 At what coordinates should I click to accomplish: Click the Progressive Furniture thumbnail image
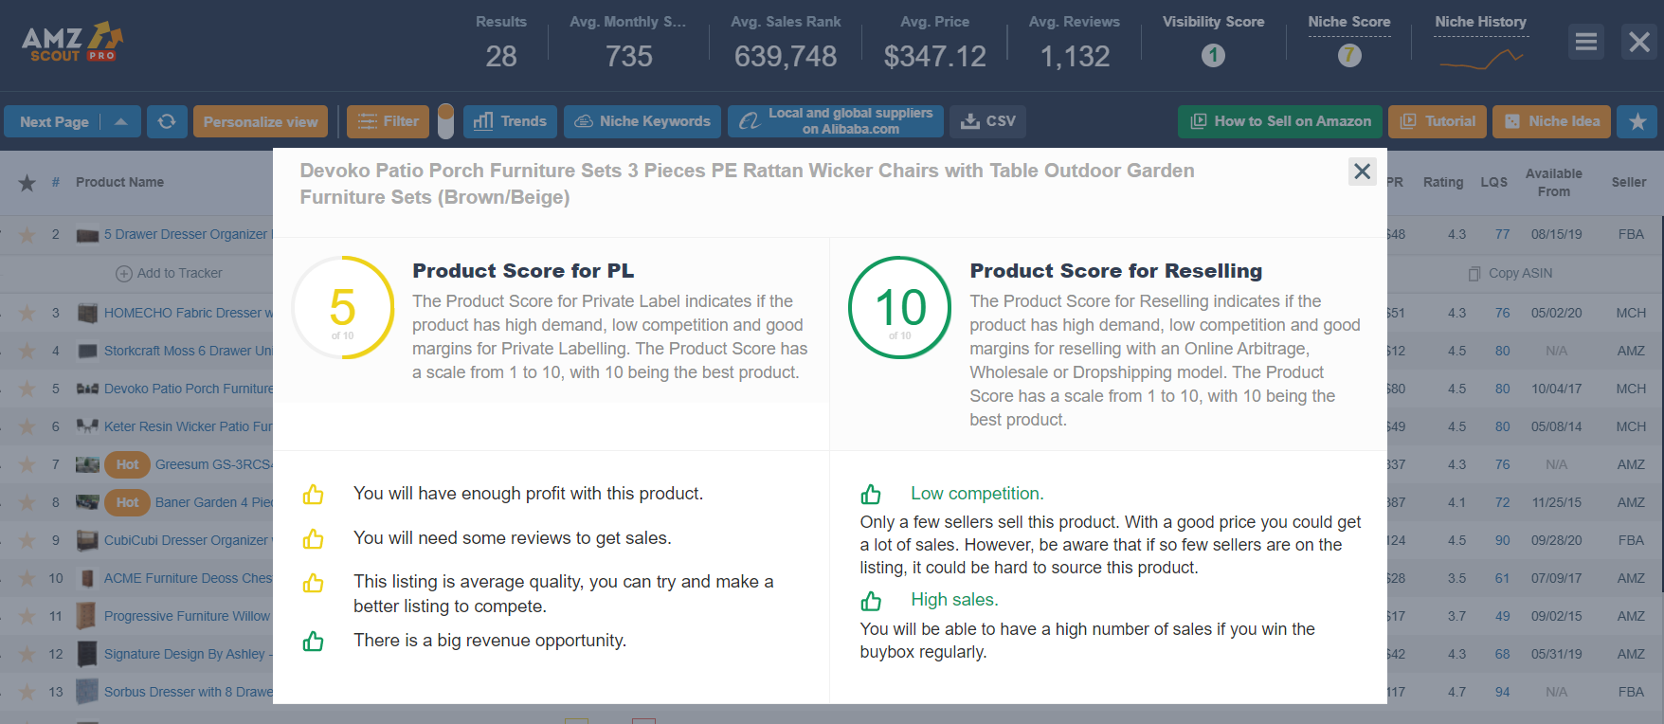86,616
